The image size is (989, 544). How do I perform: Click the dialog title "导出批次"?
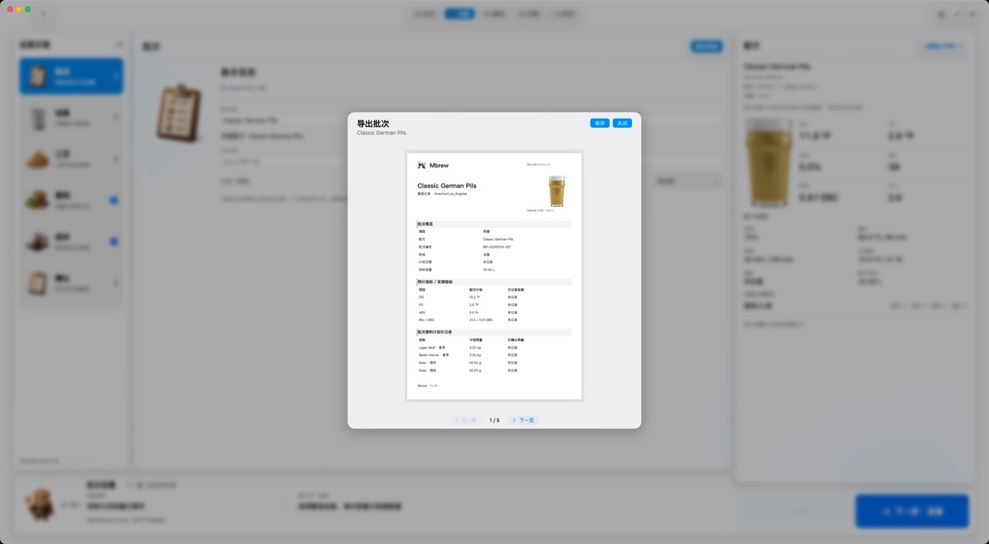coord(373,123)
